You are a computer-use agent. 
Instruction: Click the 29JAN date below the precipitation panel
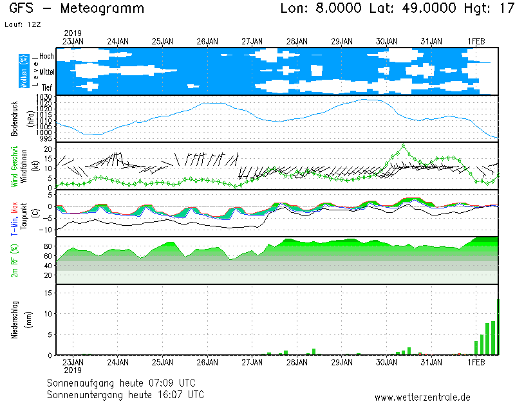[x=342, y=362]
